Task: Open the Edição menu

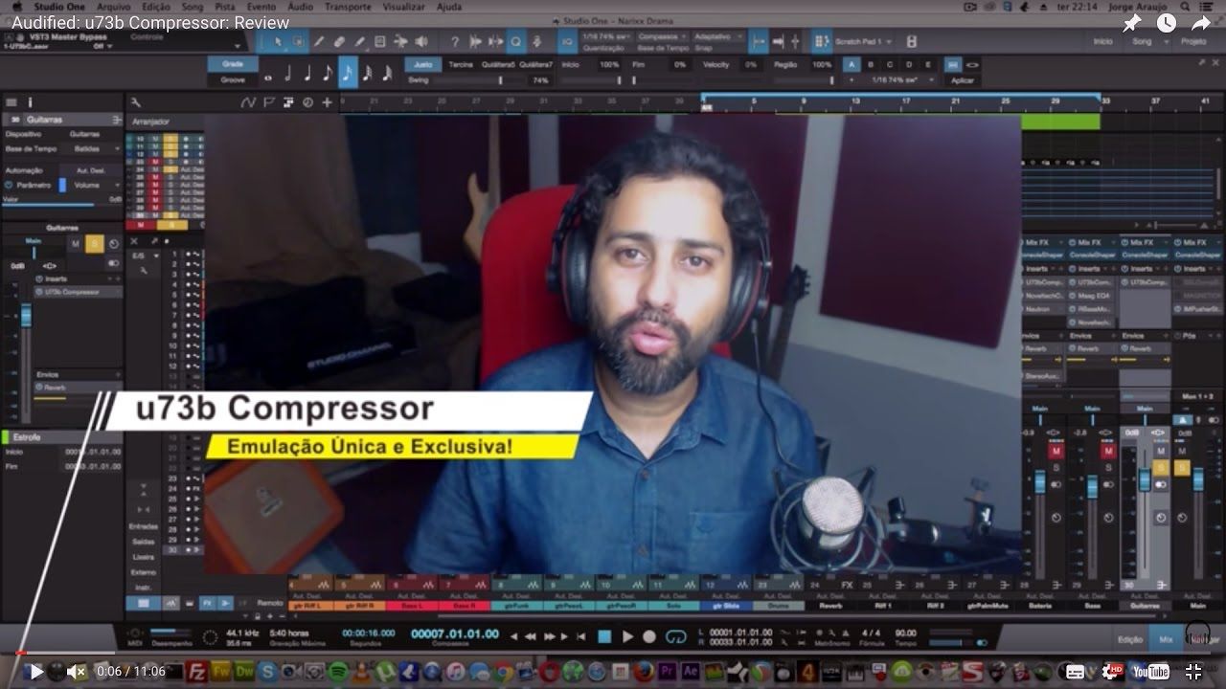Action: (x=156, y=7)
